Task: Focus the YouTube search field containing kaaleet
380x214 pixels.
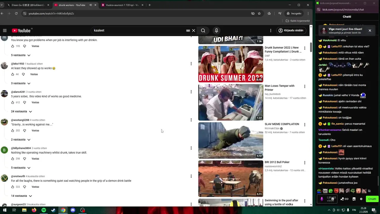Action: pos(138,30)
